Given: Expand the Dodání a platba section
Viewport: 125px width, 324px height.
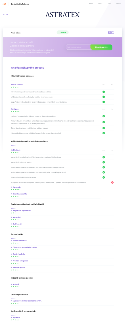Looking at the screenshot, I should (x=18, y=254).
